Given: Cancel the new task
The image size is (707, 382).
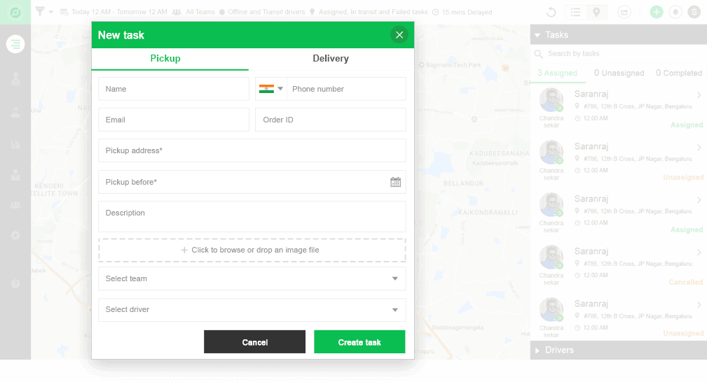Looking at the screenshot, I should 255,342.
